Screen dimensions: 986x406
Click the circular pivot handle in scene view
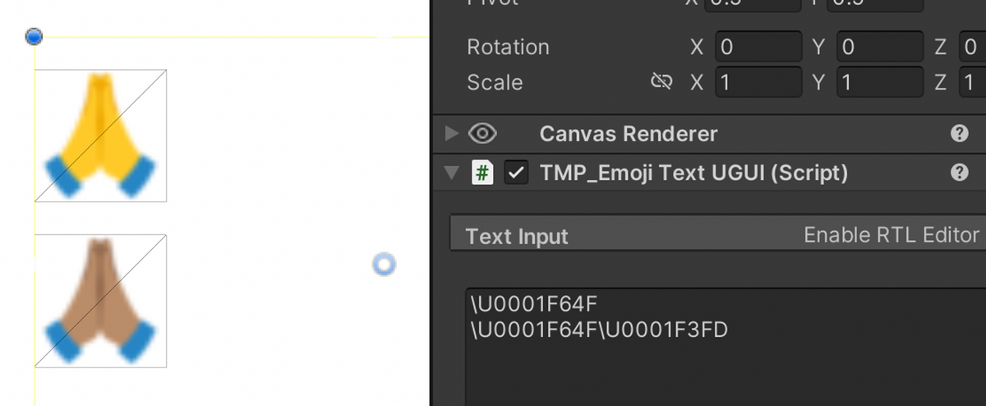pos(384,264)
